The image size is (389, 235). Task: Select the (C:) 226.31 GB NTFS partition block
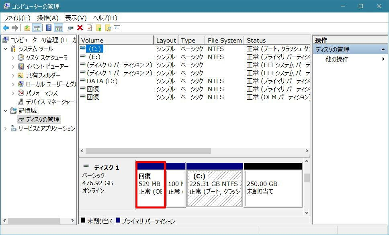pyautogui.click(x=215, y=185)
